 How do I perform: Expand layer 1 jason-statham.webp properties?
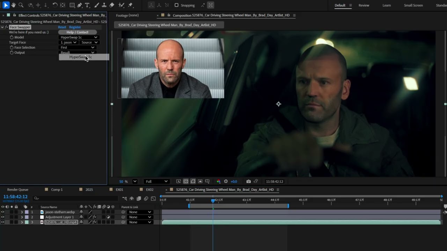22,212
